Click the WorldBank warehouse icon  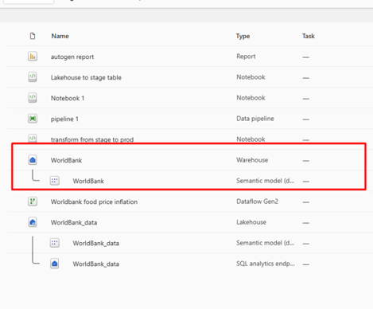(33, 160)
